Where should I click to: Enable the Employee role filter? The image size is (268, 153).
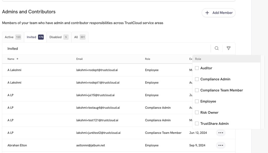tap(197, 101)
